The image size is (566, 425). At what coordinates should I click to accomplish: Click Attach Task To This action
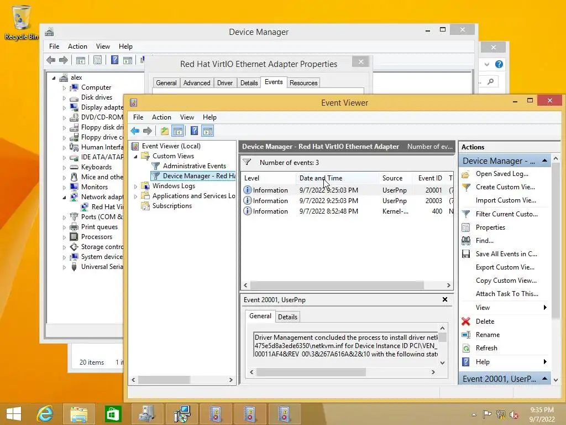click(507, 294)
